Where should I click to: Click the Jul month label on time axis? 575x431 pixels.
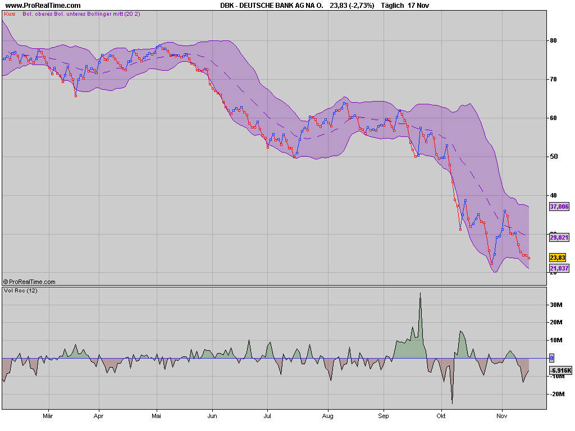click(x=267, y=416)
